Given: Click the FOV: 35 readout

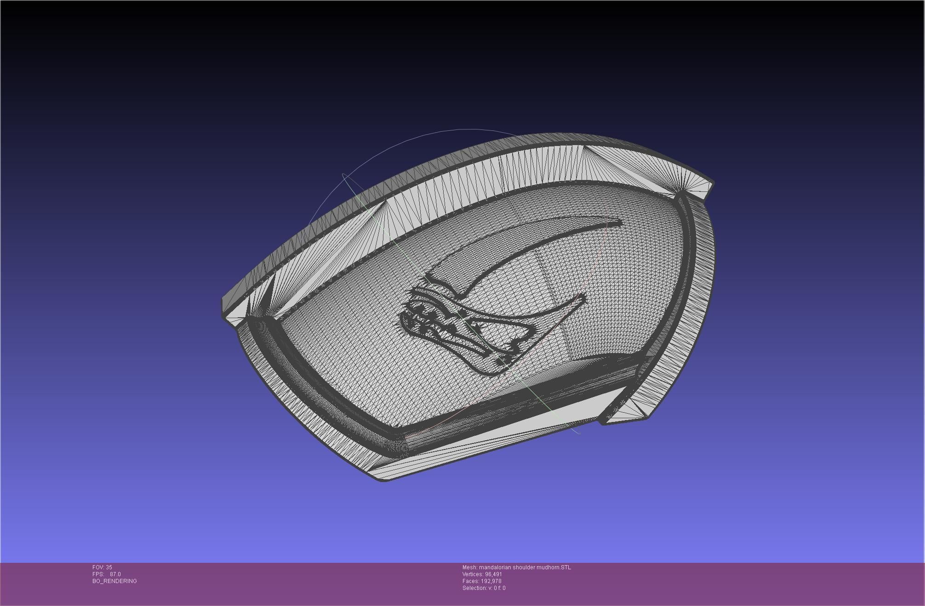Looking at the screenshot, I should pyautogui.click(x=102, y=567).
